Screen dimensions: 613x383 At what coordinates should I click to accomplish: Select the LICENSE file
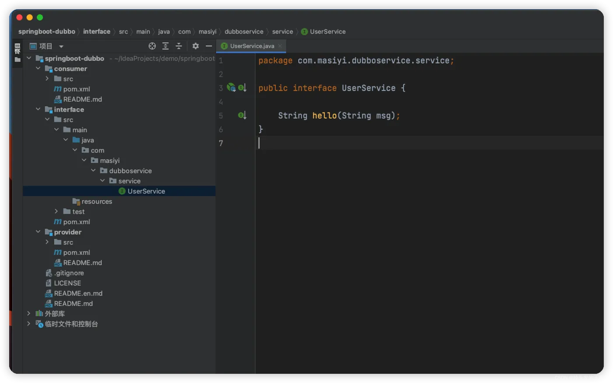click(63, 283)
